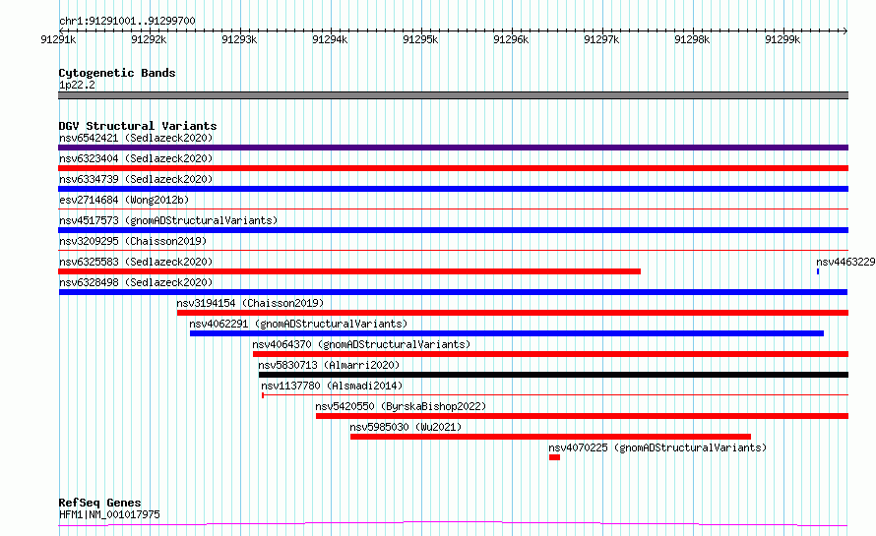Screen dimensions: 876x536
Task: Open the nsv4517573 (gnomADStructuralVariants) label
Action: pyautogui.click(x=168, y=220)
